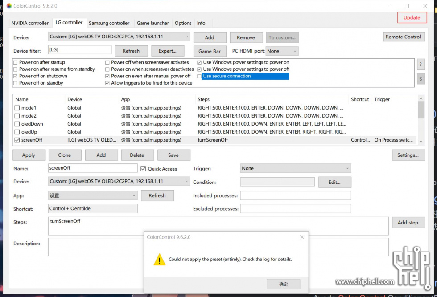Image resolution: width=437 pixels, height=297 pixels.
Task: Delete the selected preset
Action: point(137,155)
